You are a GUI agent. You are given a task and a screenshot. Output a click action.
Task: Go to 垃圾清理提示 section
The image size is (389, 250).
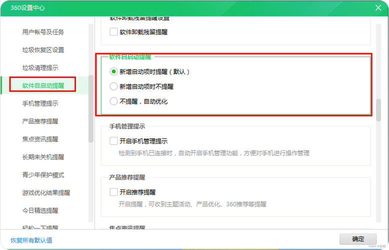coord(40,67)
